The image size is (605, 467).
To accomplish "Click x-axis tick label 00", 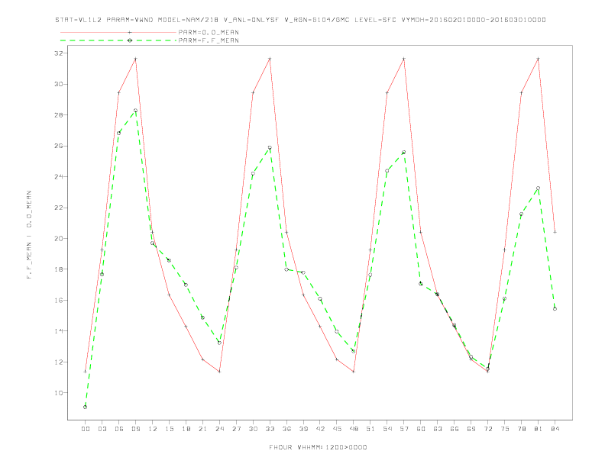I will [x=86, y=429].
